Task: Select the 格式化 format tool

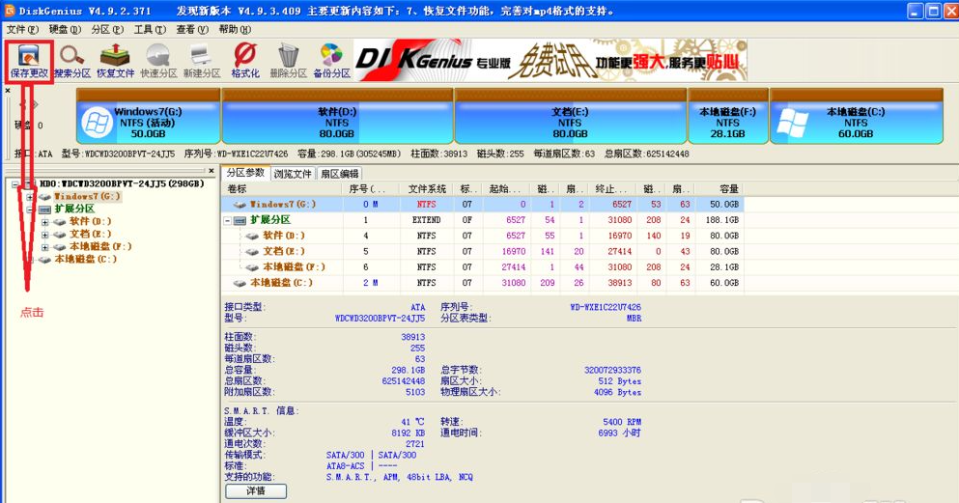Action: click(245, 61)
